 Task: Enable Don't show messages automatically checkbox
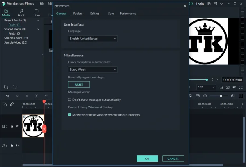(70, 100)
